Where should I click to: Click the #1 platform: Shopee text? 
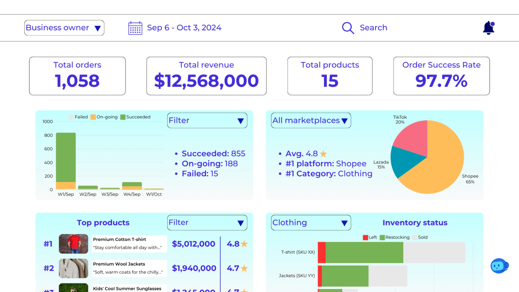coord(326,164)
